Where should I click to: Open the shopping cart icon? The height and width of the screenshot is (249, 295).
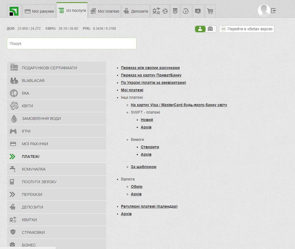click(210, 11)
